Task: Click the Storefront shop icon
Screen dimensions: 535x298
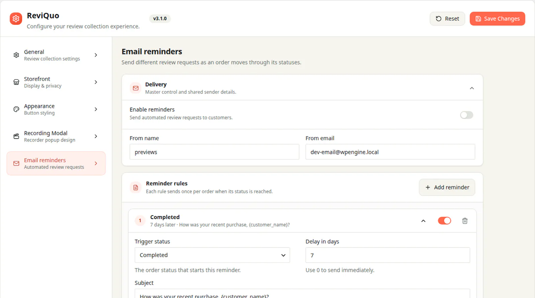Action: [16, 82]
